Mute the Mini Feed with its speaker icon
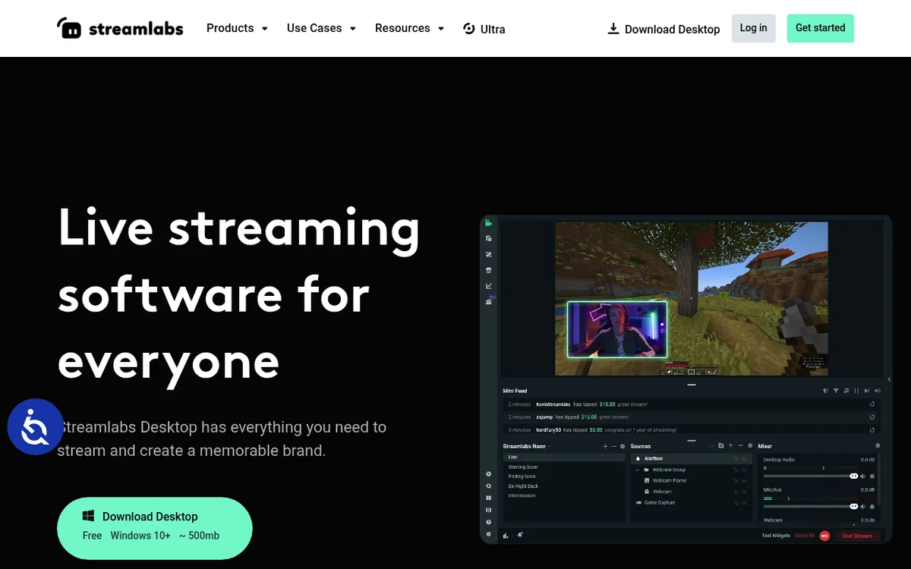This screenshot has height=569, width=911. point(878,391)
